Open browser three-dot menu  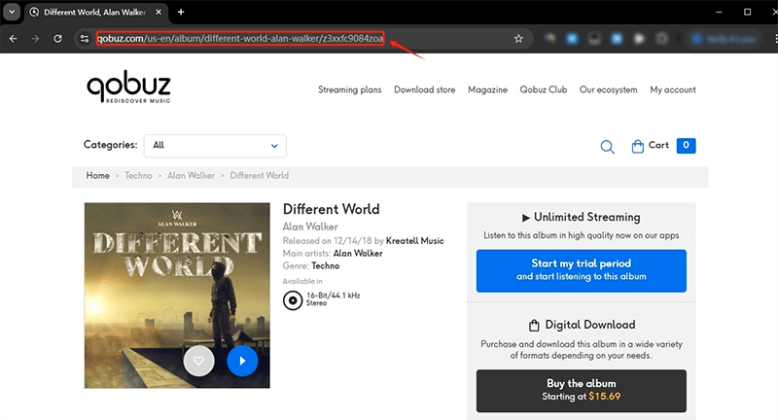[775, 38]
